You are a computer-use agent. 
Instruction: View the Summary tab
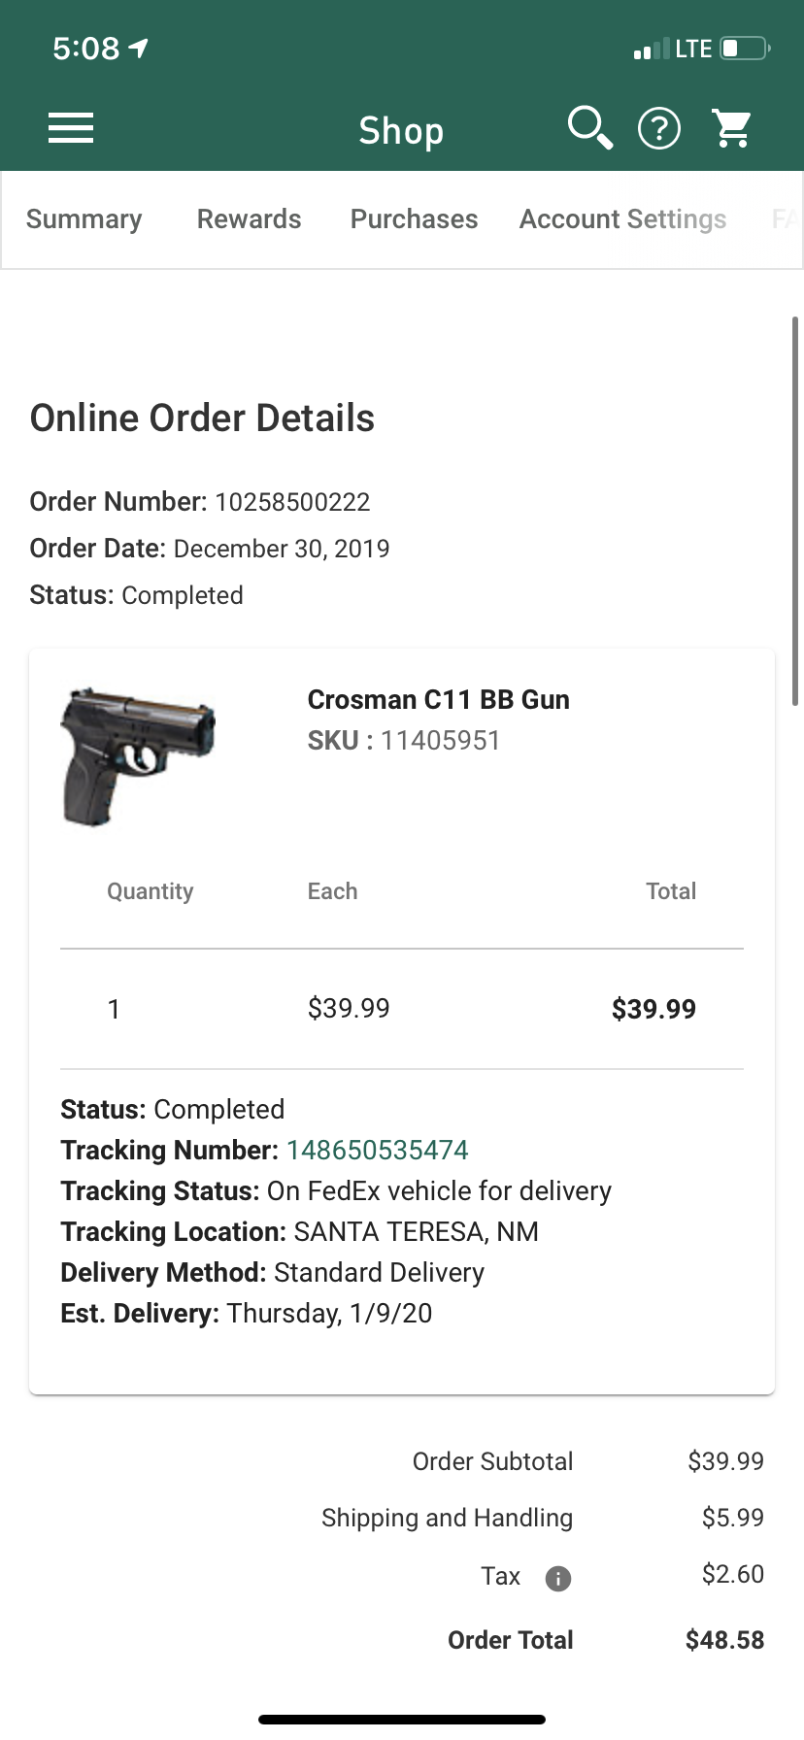pyautogui.click(x=84, y=218)
